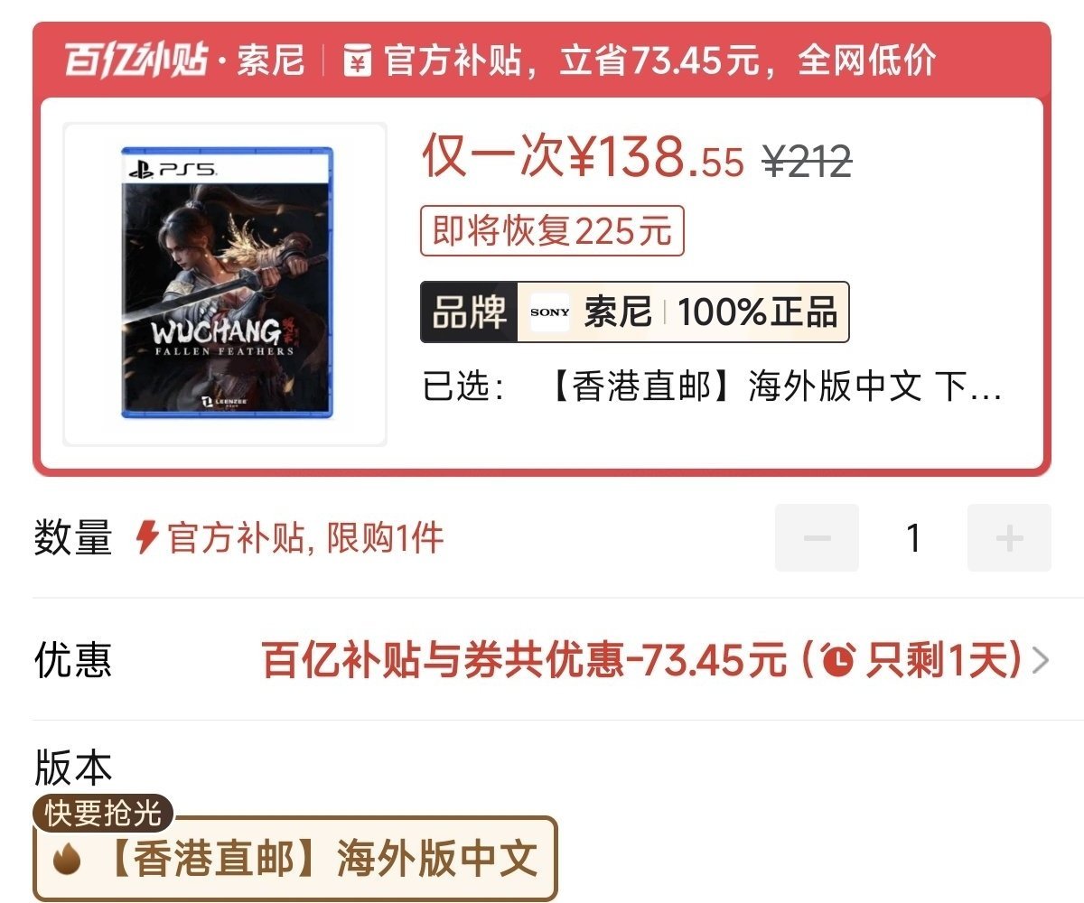Select the 【香港直邮】海外版中文 version option

click(295, 859)
